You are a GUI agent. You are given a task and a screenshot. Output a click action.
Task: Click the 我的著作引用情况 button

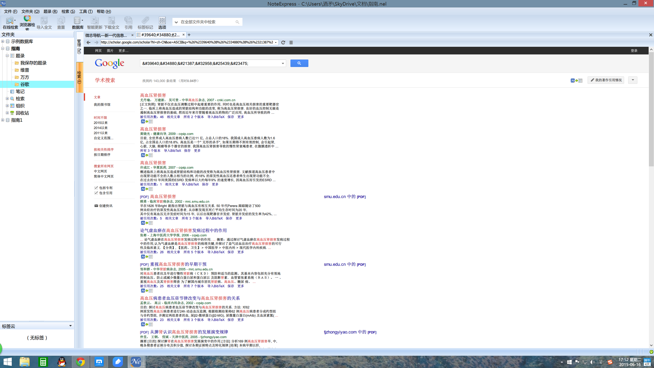point(606,80)
